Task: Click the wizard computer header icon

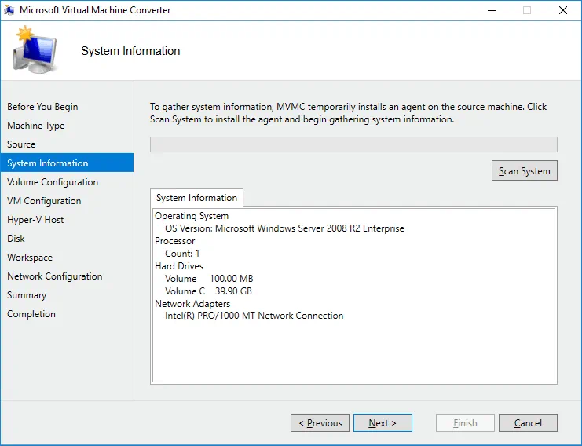Action: tap(35, 50)
